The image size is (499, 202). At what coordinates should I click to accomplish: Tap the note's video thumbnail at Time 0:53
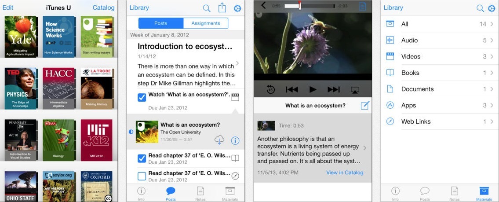click(x=266, y=125)
